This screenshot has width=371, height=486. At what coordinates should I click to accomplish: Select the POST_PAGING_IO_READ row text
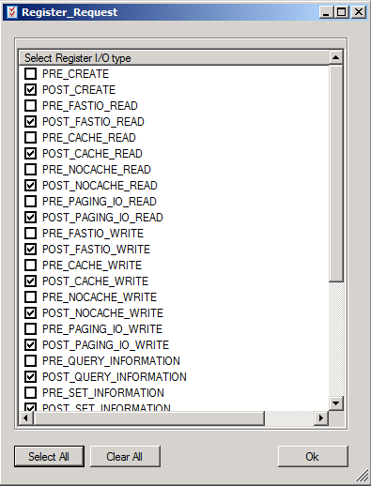pyautogui.click(x=102, y=218)
